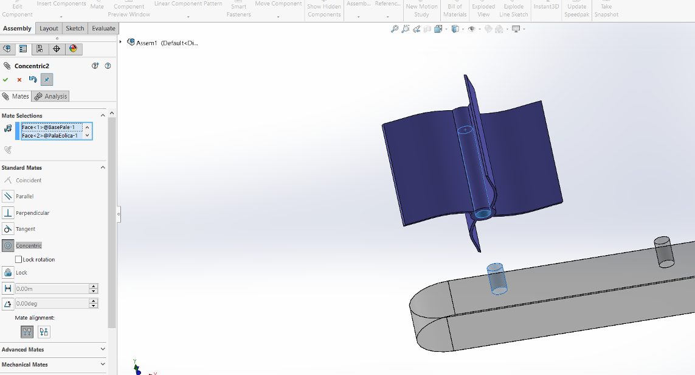Click Zoom to Area icon
Image resolution: width=695 pixels, height=375 pixels.
pos(405,29)
